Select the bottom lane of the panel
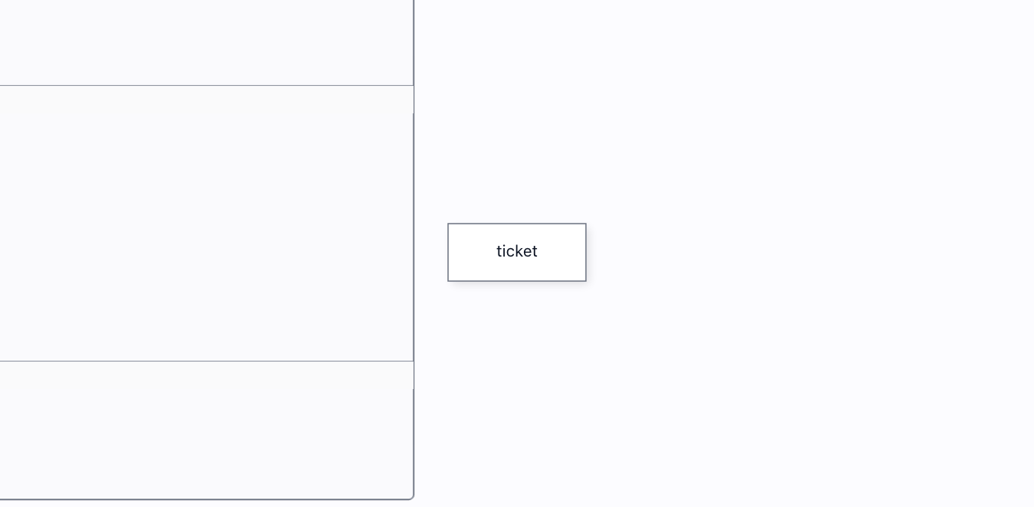This screenshot has height=507, width=1034. coord(207,430)
